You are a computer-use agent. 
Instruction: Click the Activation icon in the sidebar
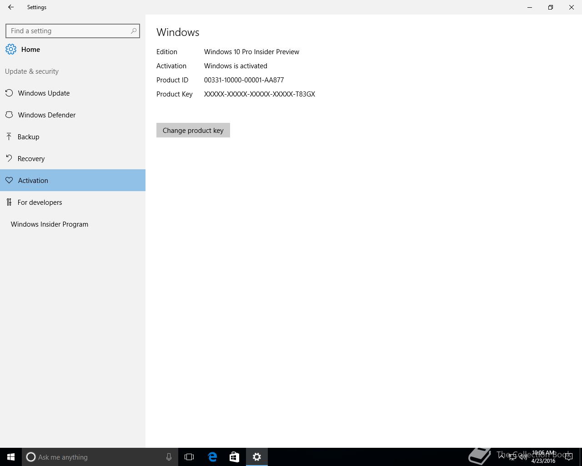point(9,180)
